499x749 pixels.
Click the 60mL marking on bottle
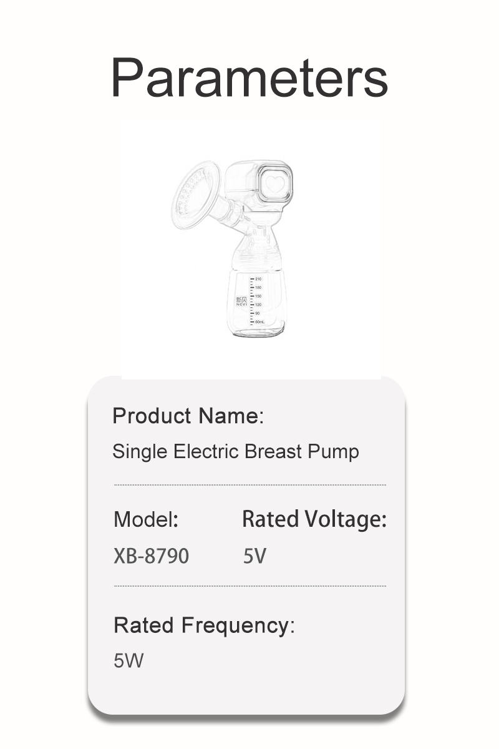tap(259, 321)
